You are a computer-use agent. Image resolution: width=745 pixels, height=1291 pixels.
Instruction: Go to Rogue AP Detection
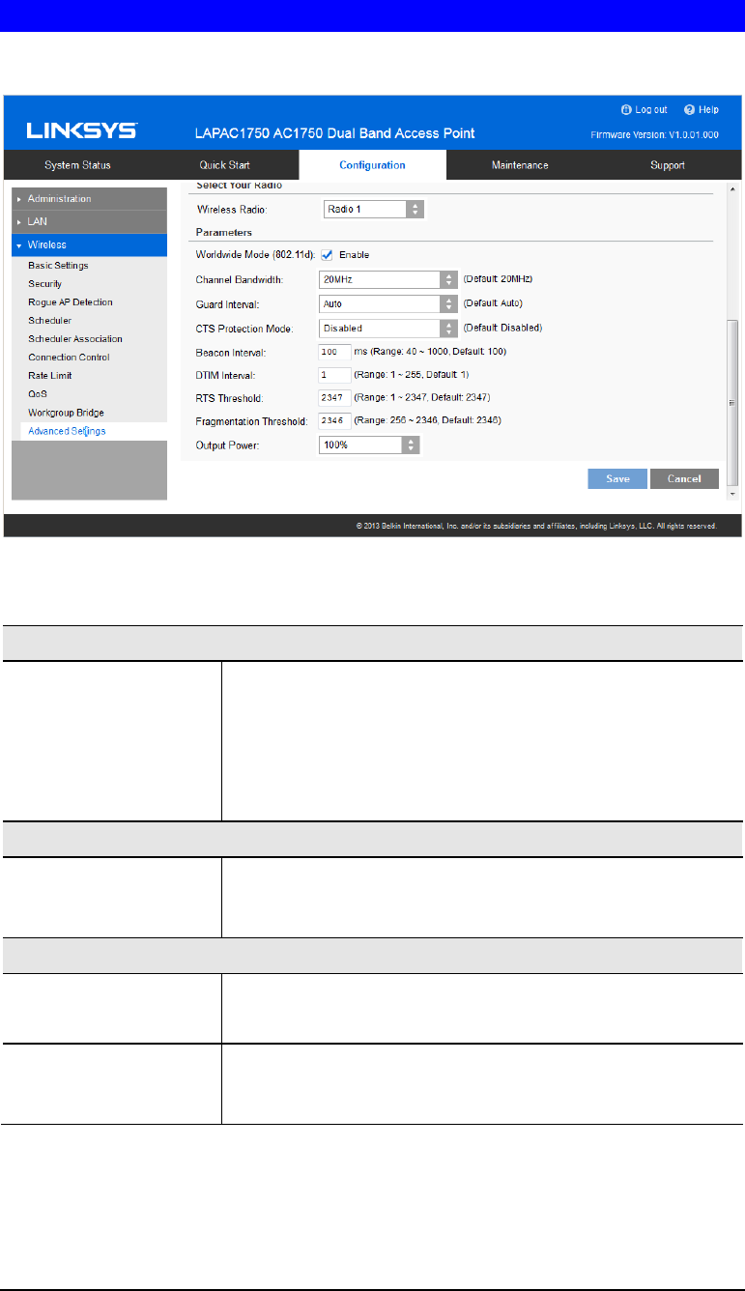coord(70,302)
